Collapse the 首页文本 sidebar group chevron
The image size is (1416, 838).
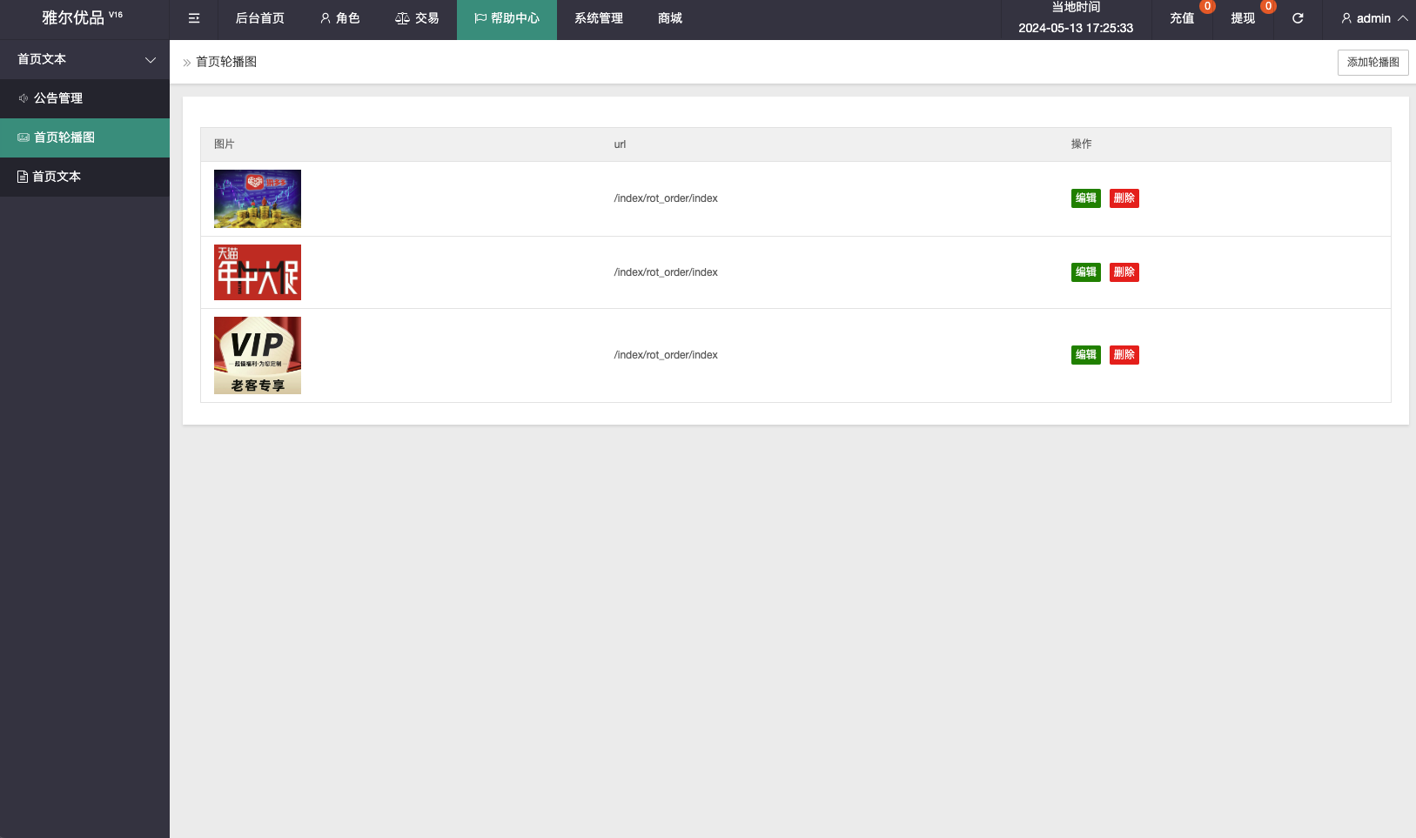tap(151, 59)
